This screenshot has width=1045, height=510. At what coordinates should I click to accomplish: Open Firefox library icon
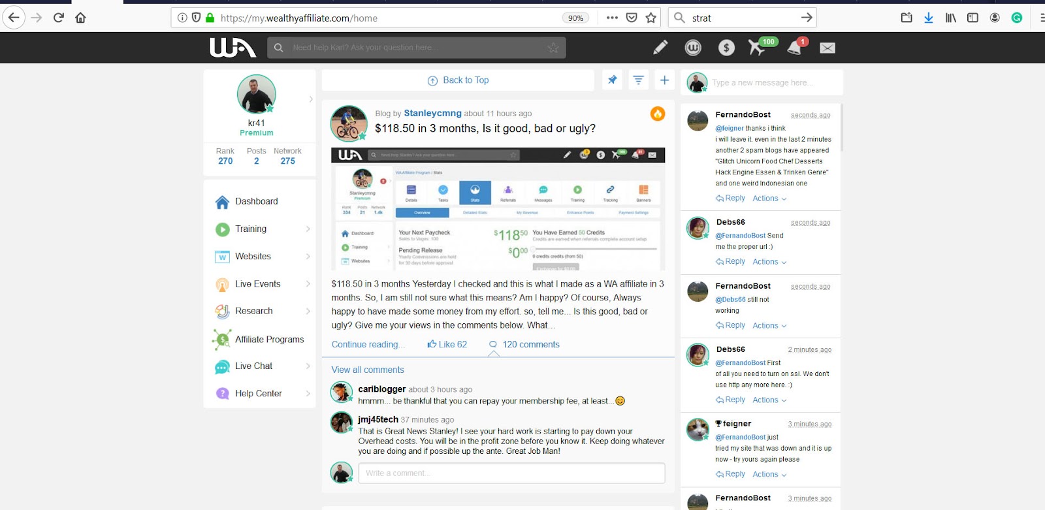pos(950,18)
